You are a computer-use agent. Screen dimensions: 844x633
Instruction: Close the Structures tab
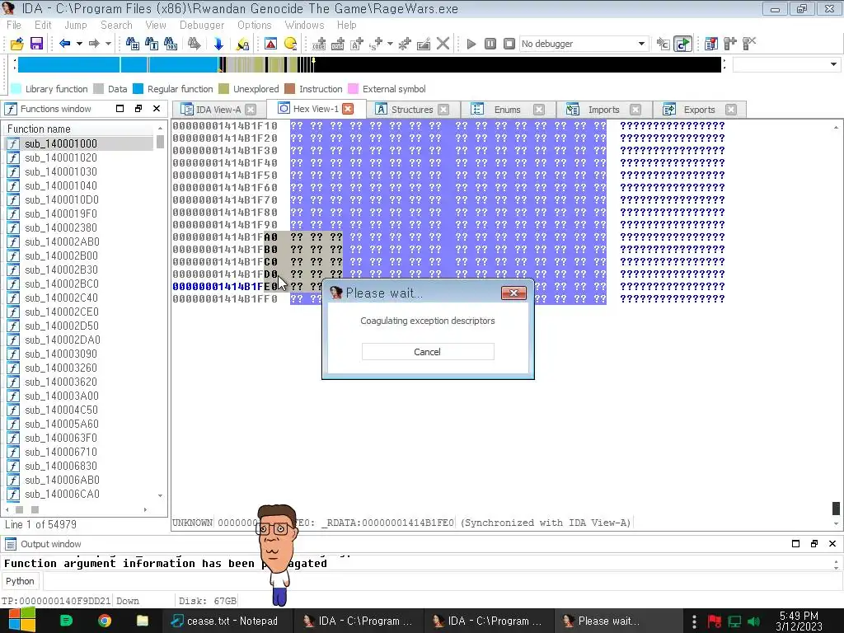(443, 110)
